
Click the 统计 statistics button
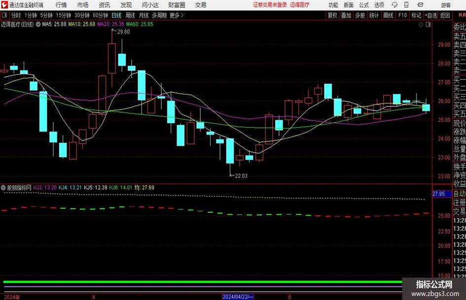click(374, 15)
